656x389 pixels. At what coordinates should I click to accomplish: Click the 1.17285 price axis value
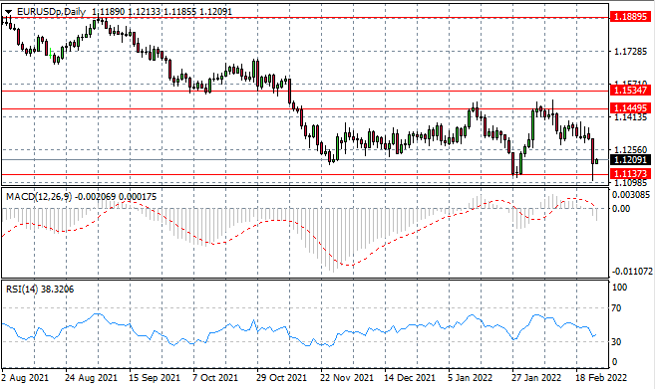pos(630,52)
